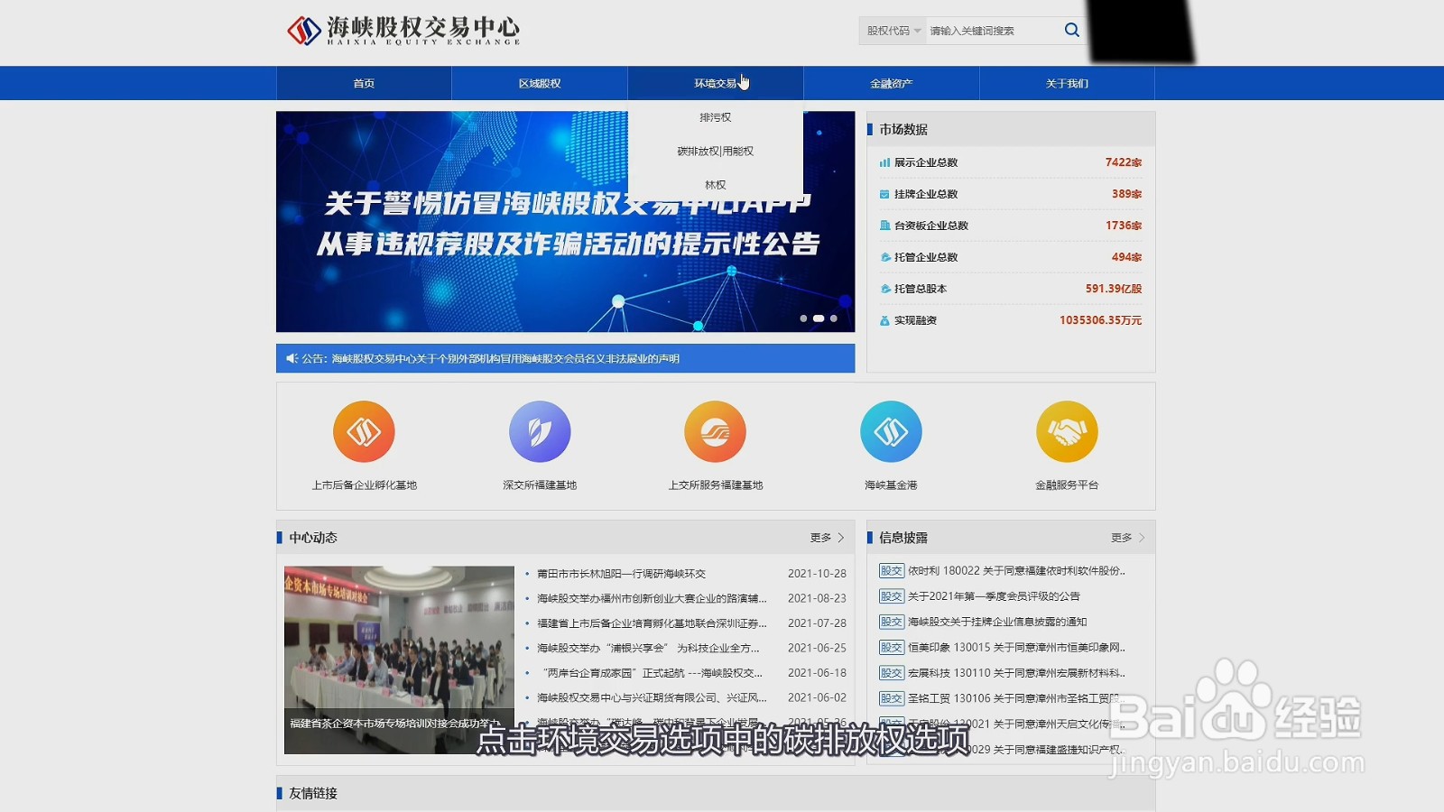Open news dated 2021-08-23 about 创新创业大赛

pos(652,598)
